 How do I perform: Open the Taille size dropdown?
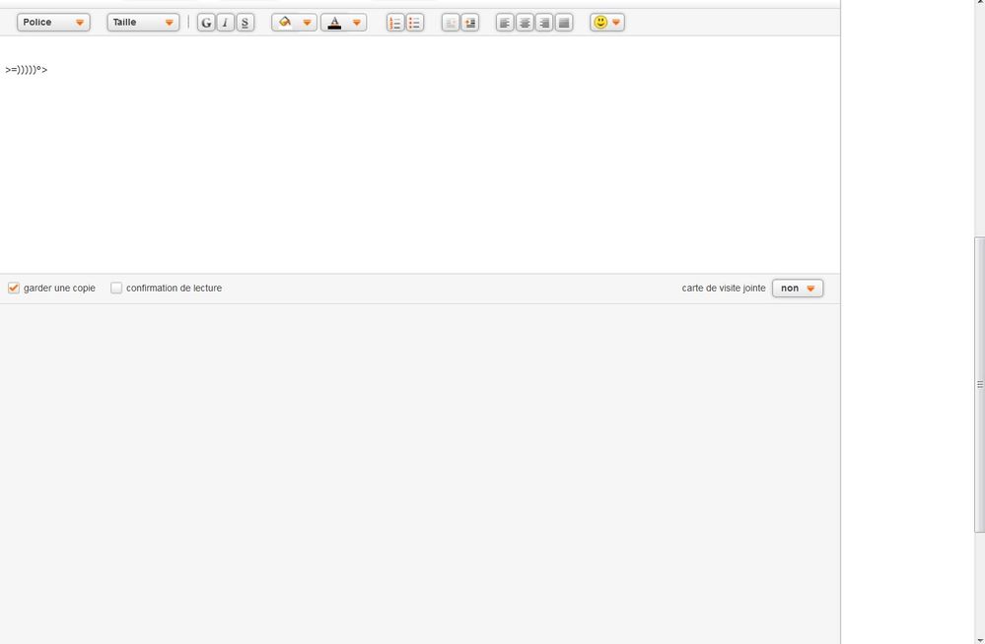coord(143,23)
